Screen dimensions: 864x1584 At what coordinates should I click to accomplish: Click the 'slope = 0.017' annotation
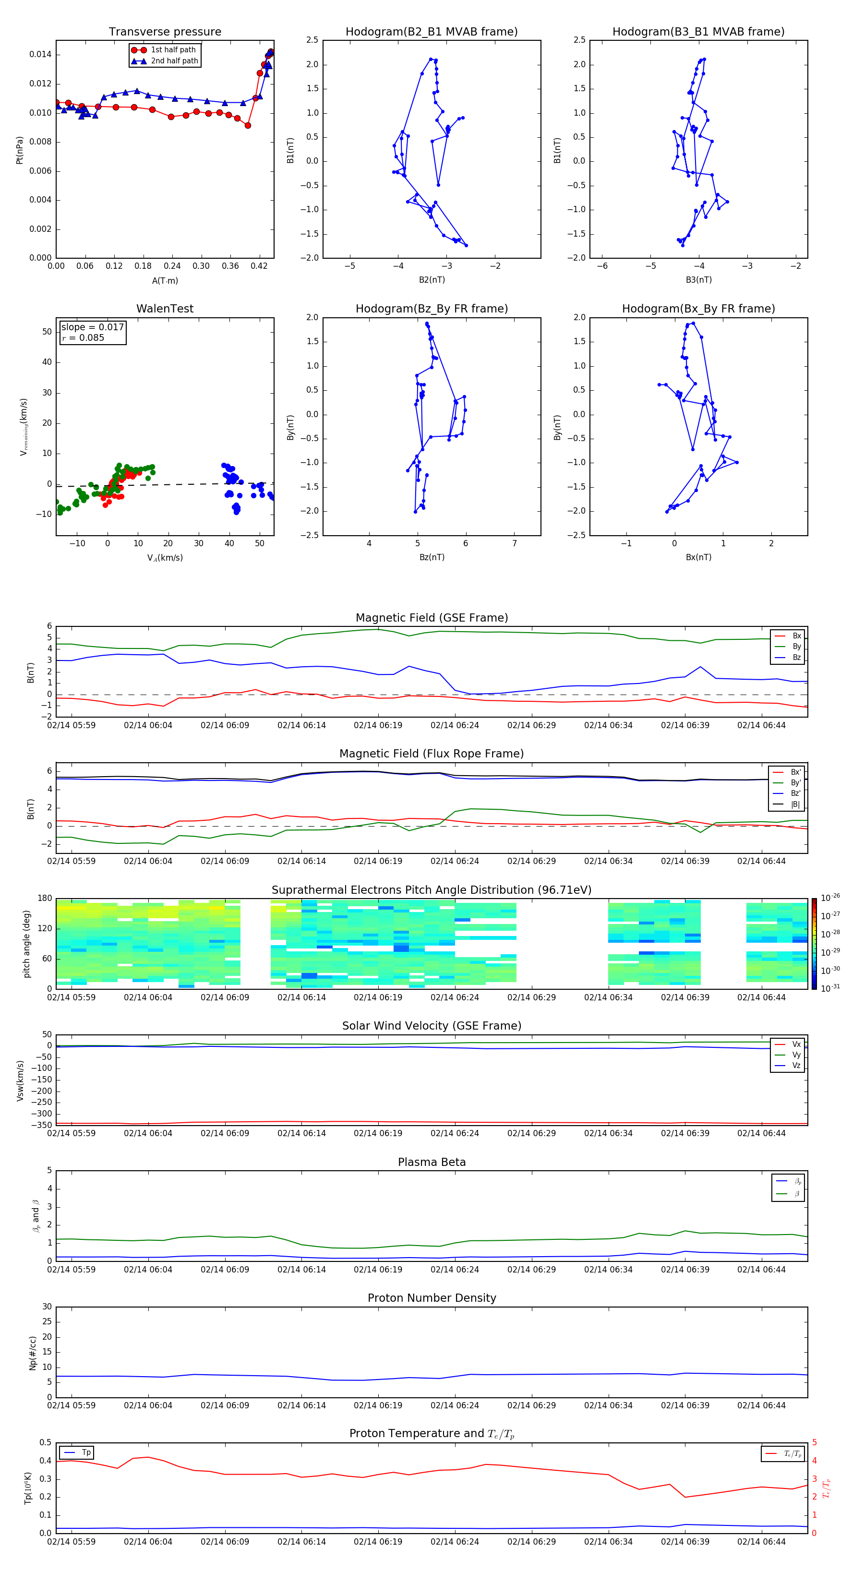click(93, 327)
